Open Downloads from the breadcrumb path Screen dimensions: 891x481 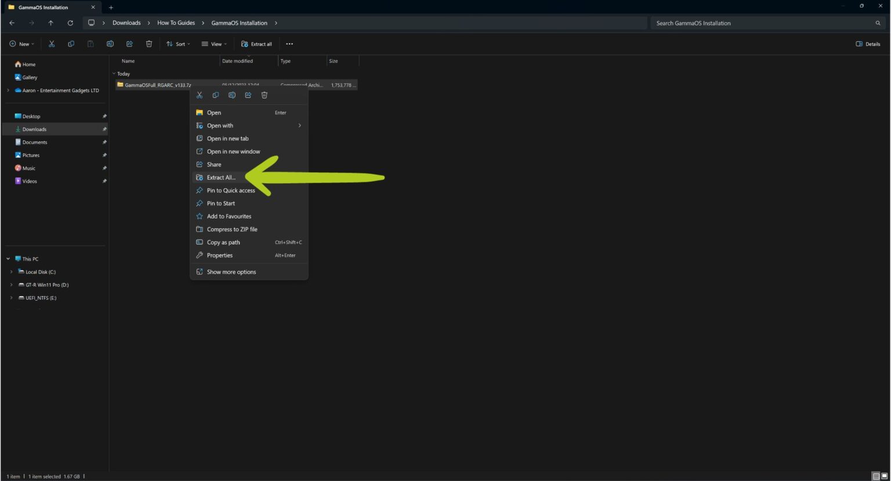[x=126, y=23]
